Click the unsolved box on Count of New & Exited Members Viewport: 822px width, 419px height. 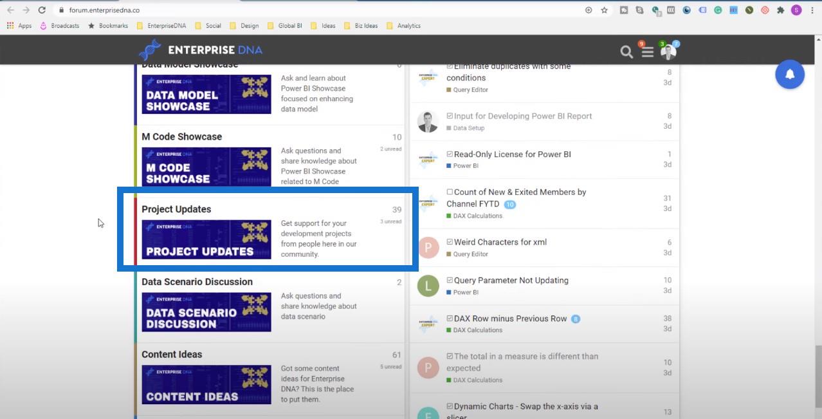tap(450, 192)
